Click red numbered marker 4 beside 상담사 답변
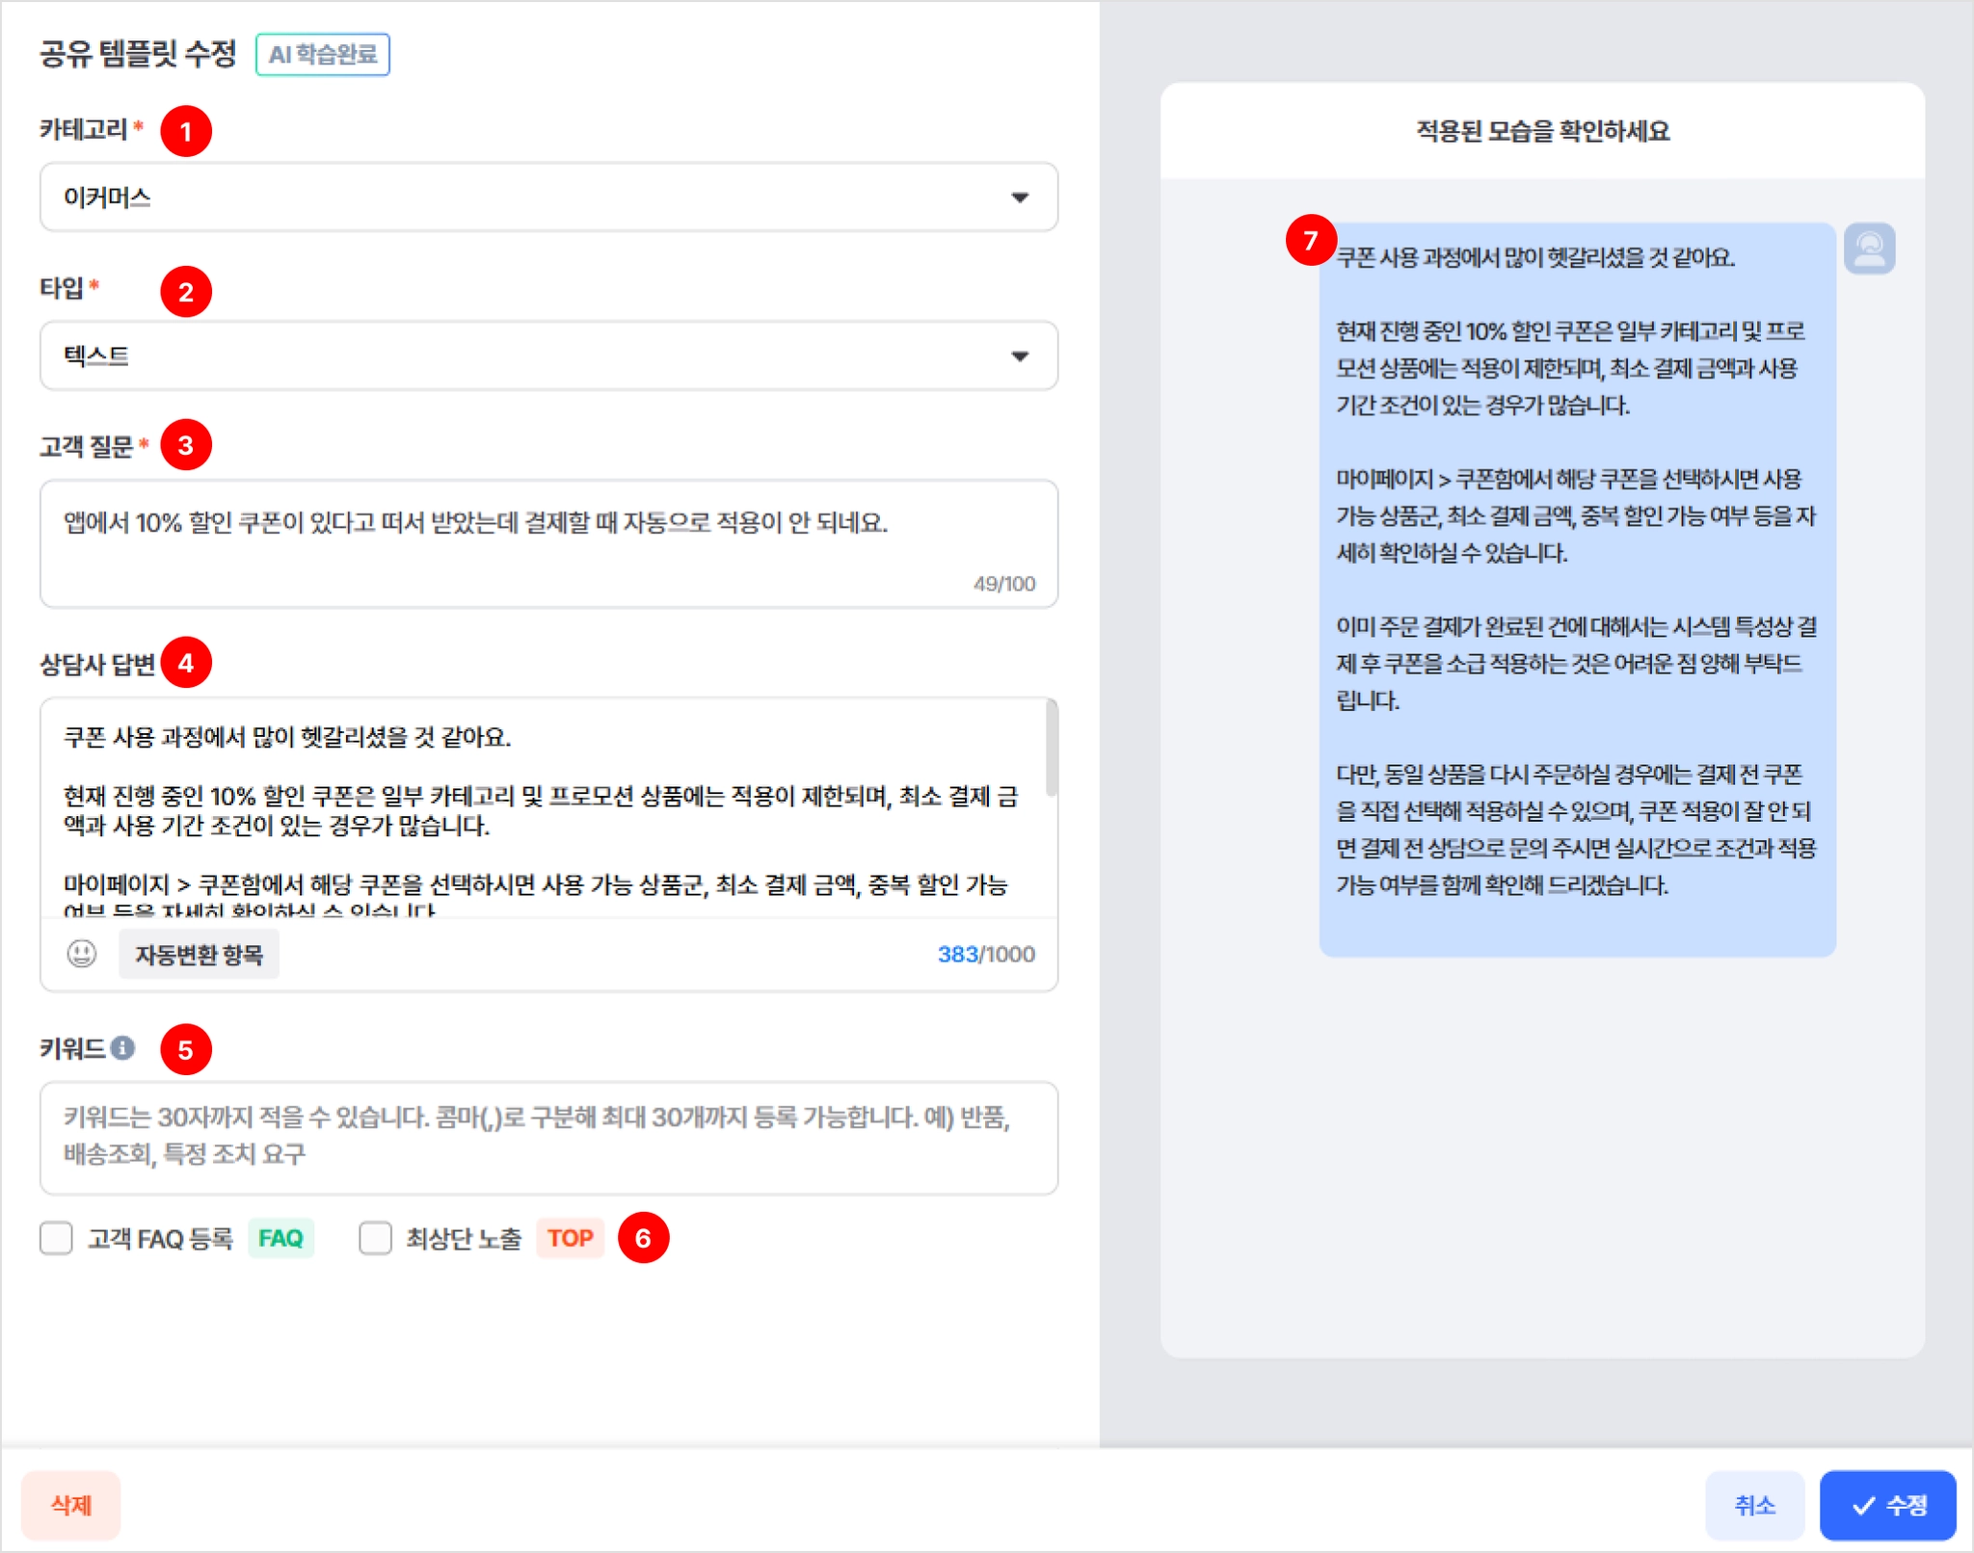 [x=186, y=663]
